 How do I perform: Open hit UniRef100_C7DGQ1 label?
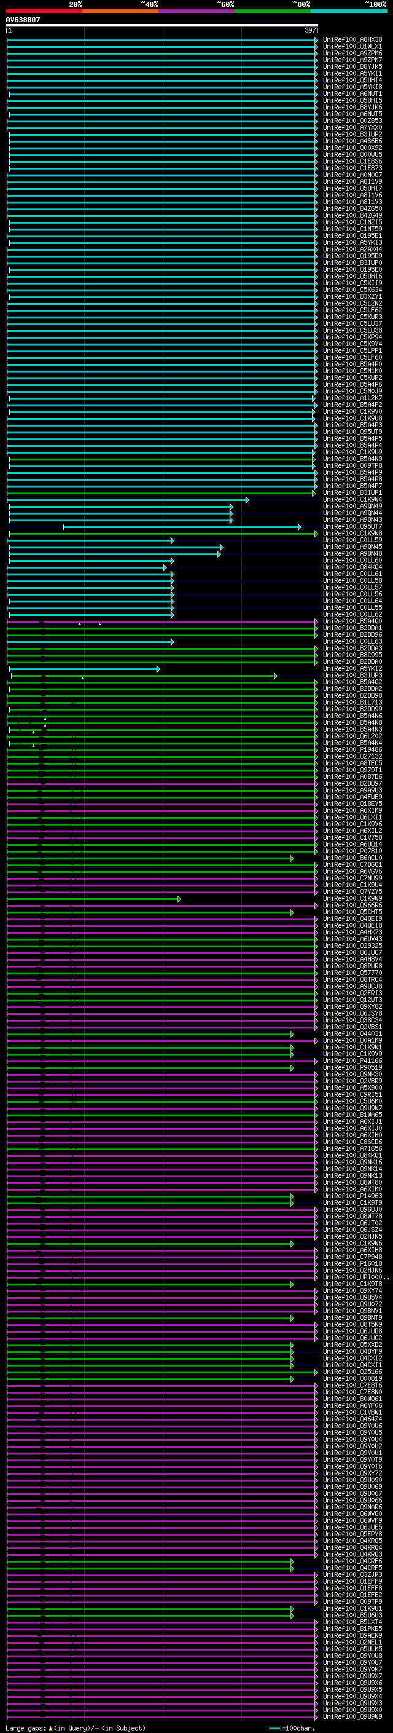coord(352,865)
